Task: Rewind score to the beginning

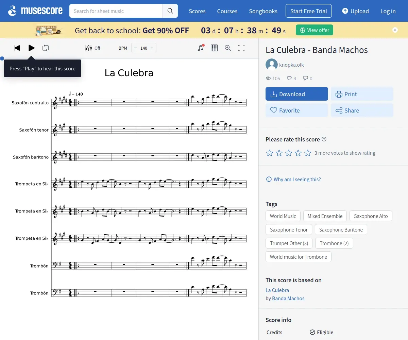Action: [17, 48]
